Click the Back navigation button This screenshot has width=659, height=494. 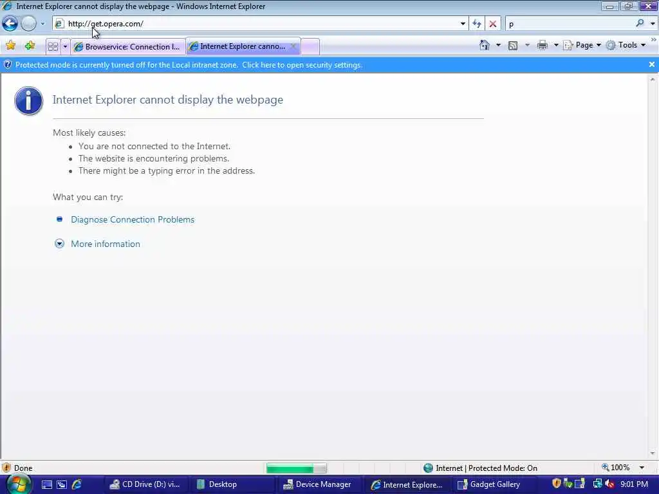coord(10,24)
